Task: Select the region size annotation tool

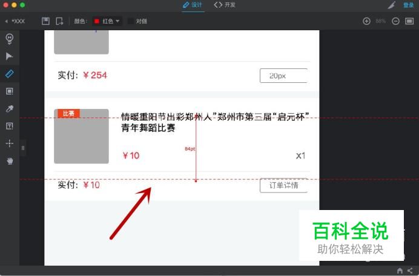Action: tap(10, 91)
